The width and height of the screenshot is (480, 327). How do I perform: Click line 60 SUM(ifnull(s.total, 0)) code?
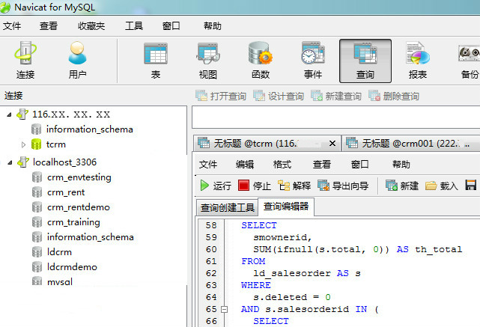[321, 250]
